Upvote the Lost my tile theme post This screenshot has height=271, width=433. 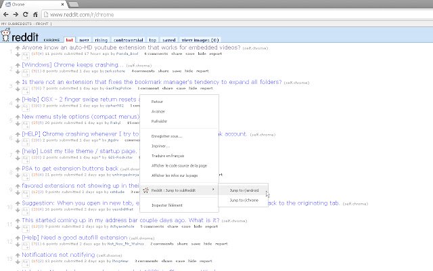point(18,152)
